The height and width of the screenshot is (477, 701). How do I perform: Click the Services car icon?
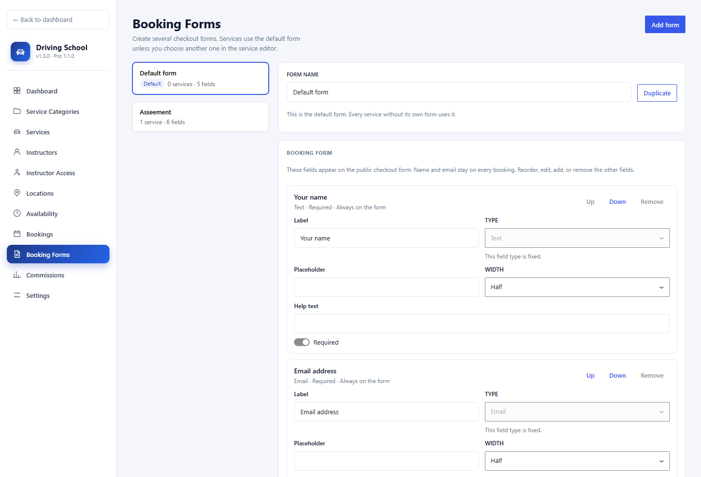pyautogui.click(x=17, y=132)
